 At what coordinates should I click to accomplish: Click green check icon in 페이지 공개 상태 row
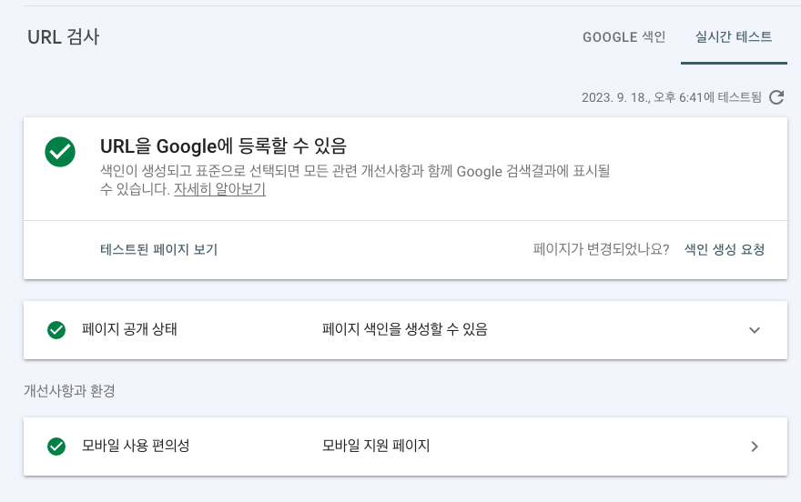56,330
